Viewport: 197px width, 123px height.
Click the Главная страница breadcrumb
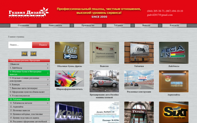click(x=16, y=37)
